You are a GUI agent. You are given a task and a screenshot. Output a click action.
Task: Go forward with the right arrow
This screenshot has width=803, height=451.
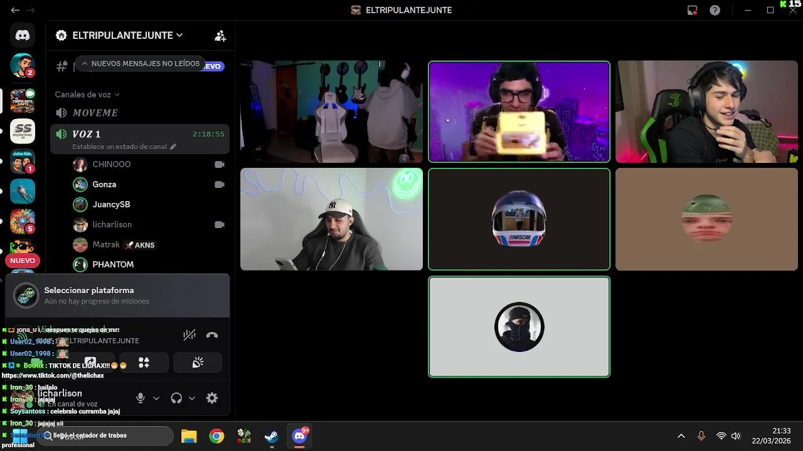click(x=30, y=10)
